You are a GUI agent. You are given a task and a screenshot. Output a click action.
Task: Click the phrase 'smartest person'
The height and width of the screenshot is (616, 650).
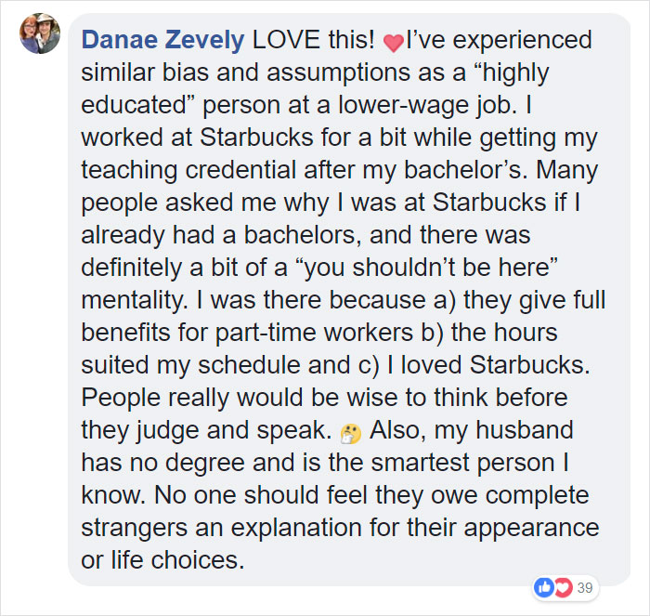point(462,463)
